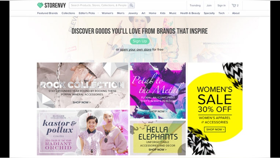Image resolution: width=280 pixels, height=158 pixels.
Task: Click the magnifying glass search icon
Action: 131,5
